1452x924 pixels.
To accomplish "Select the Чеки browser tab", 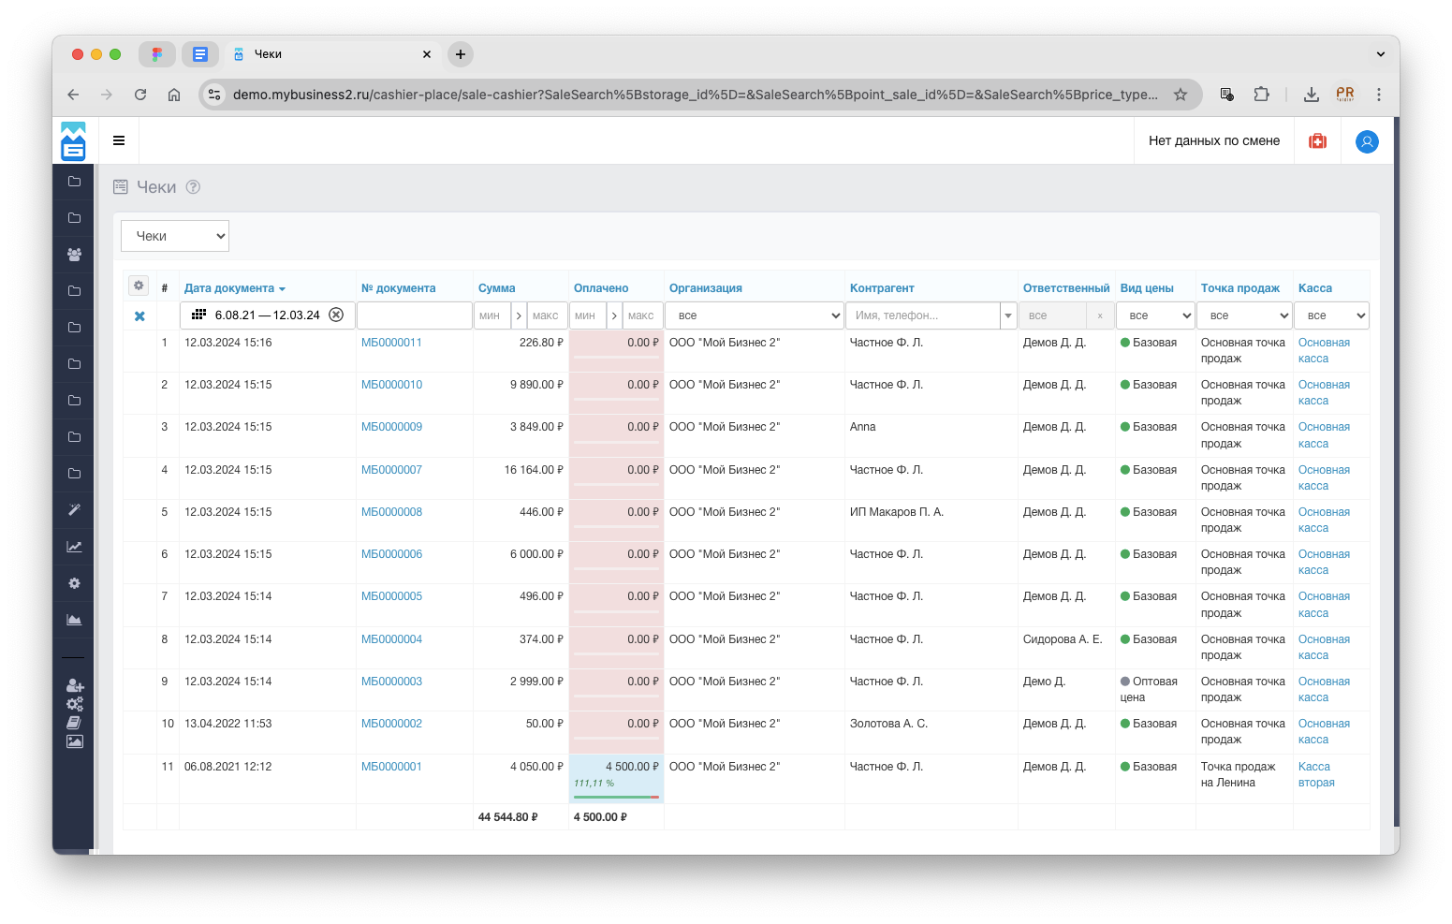I will pos(333,54).
